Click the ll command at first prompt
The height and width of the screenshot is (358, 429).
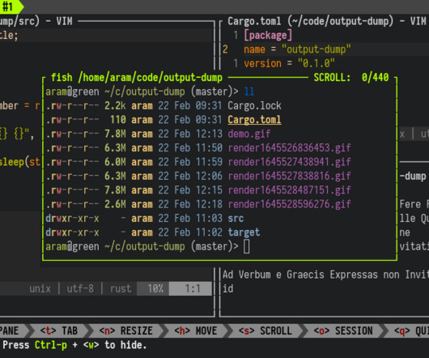pyautogui.click(x=249, y=92)
